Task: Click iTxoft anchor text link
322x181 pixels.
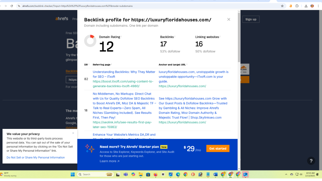Action: pos(194,77)
